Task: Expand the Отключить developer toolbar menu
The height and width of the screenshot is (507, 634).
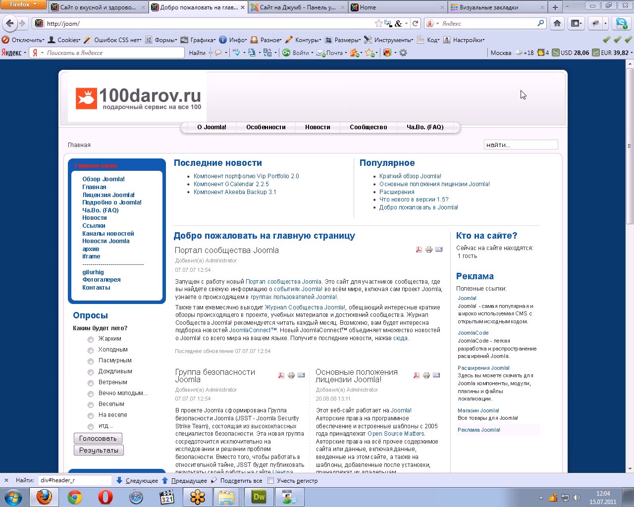Action: pyautogui.click(x=23, y=40)
